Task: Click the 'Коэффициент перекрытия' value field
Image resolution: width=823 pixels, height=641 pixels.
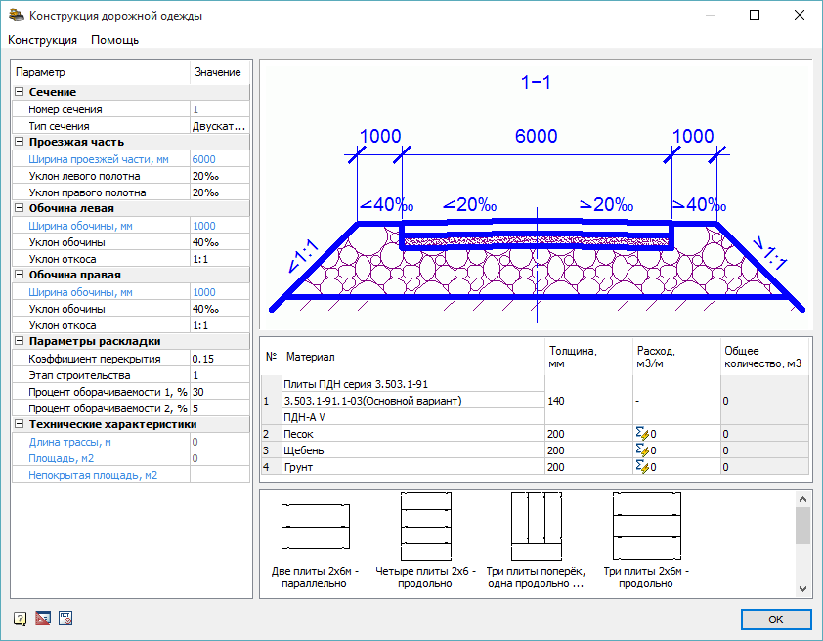Action: coord(219,359)
